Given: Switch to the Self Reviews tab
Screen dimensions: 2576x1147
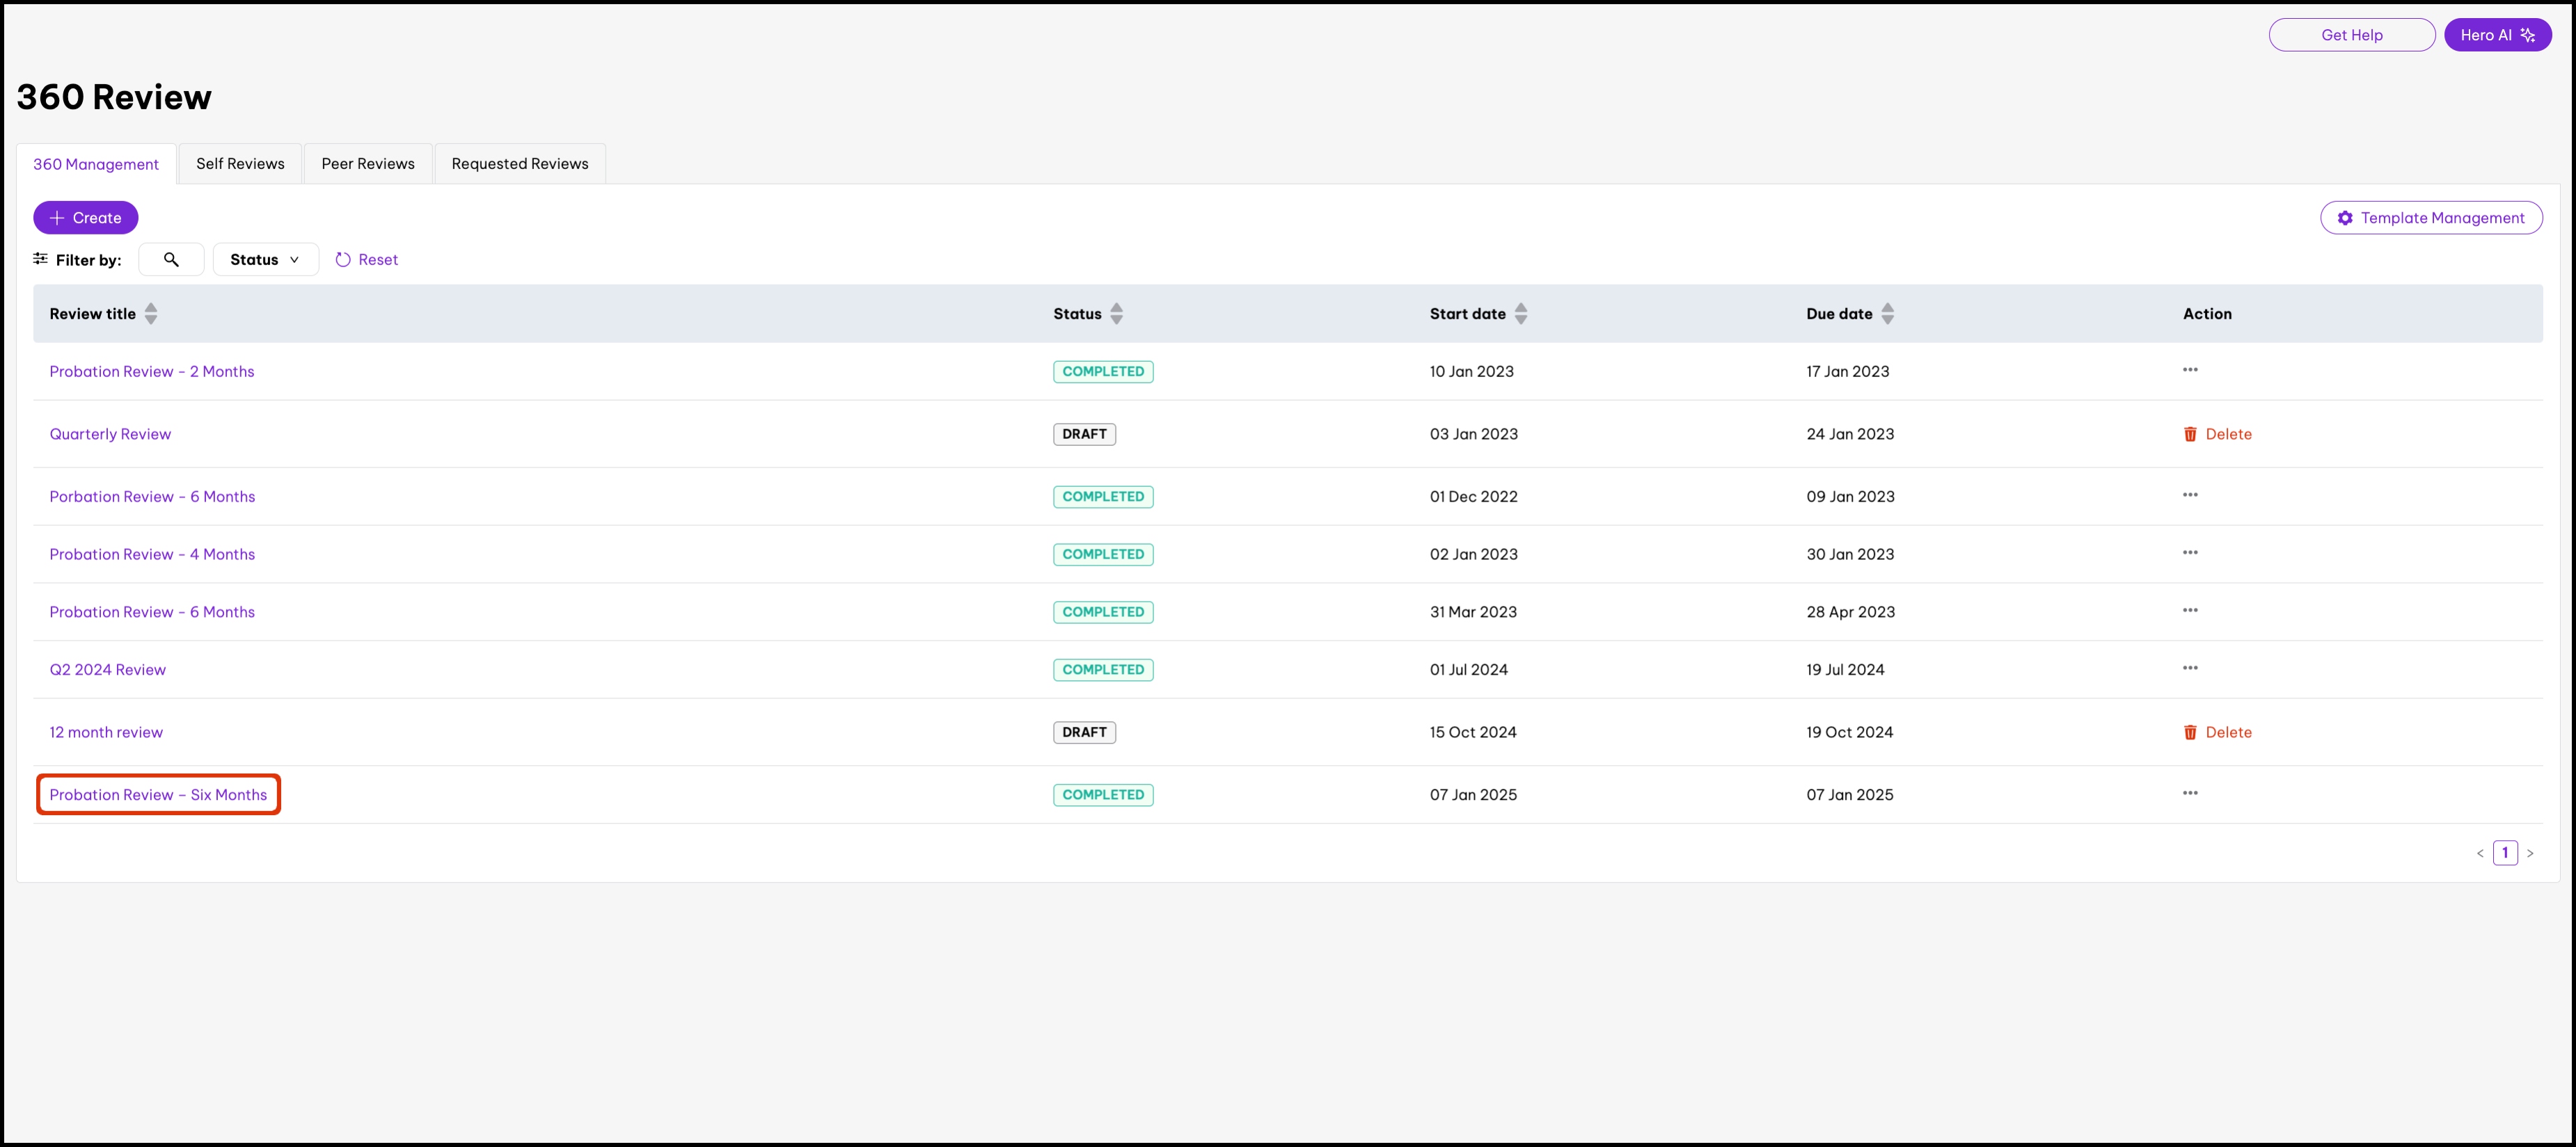Looking at the screenshot, I should click(x=240, y=164).
